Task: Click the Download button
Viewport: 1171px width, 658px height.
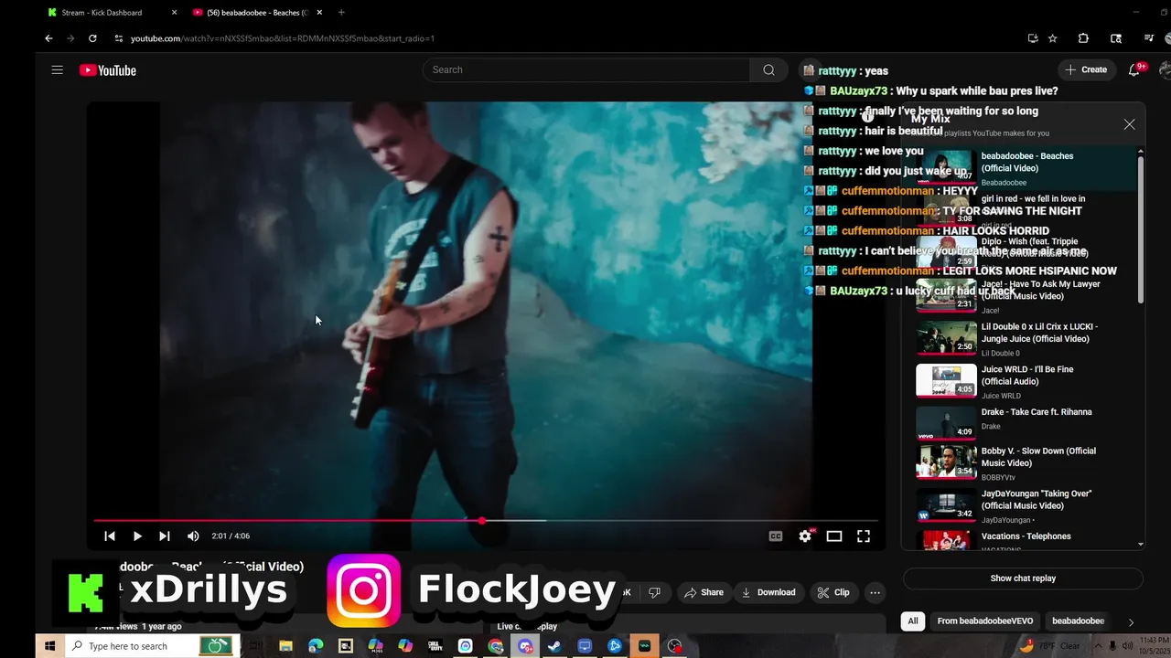Action: coord(768,592)
